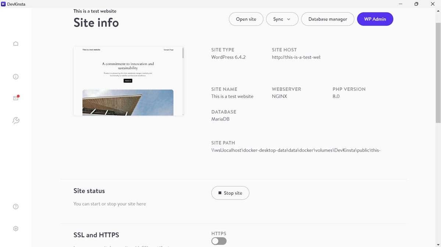Launch WP Admin
The height and width of the screenshot is (247, 441).
pyautogui.click(x=375, y=19)
